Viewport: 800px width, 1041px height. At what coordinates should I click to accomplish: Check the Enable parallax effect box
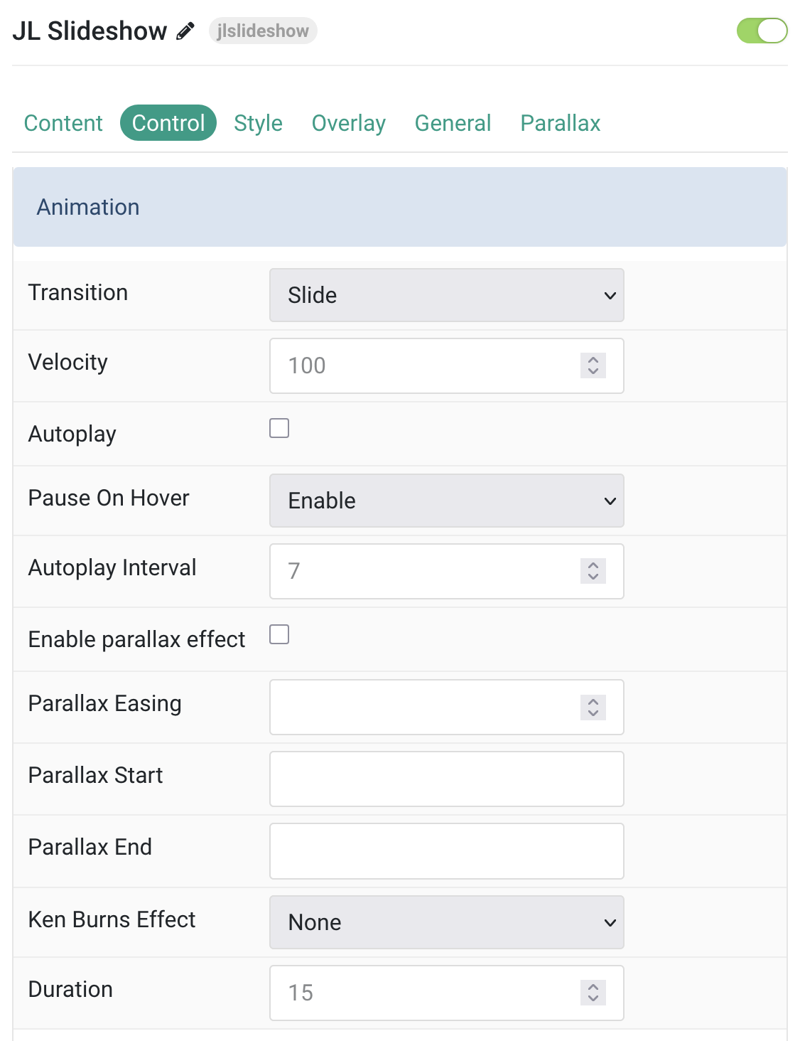click(x=279, y=634)
